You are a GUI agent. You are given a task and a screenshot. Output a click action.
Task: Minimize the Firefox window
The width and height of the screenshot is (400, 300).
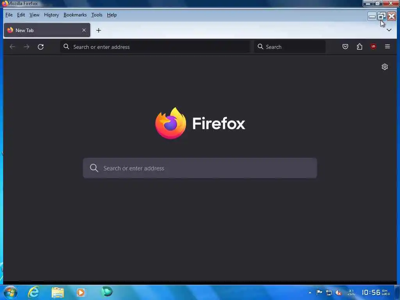[372, 16]
